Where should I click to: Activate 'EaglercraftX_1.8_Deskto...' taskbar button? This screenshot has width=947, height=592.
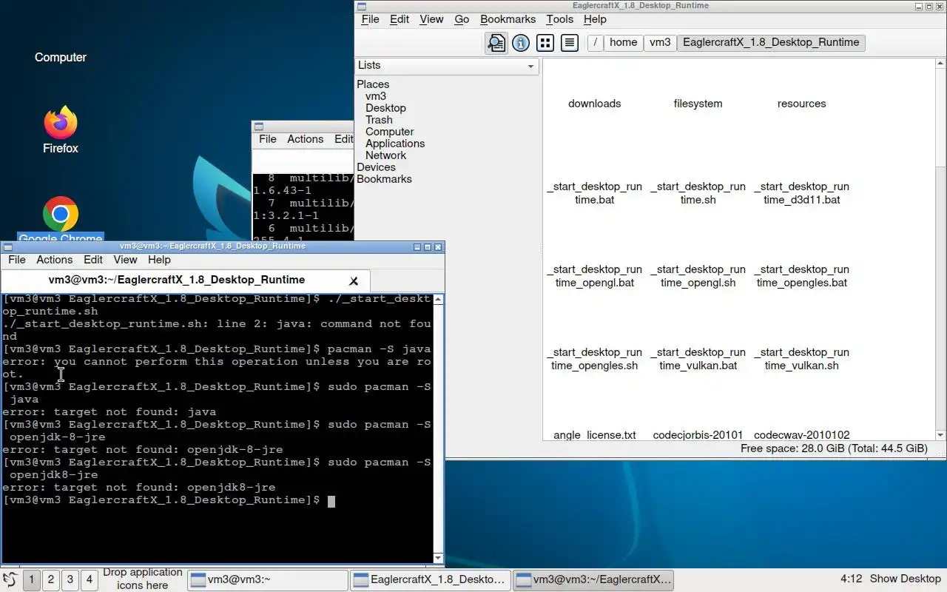[x=431, y=579]
